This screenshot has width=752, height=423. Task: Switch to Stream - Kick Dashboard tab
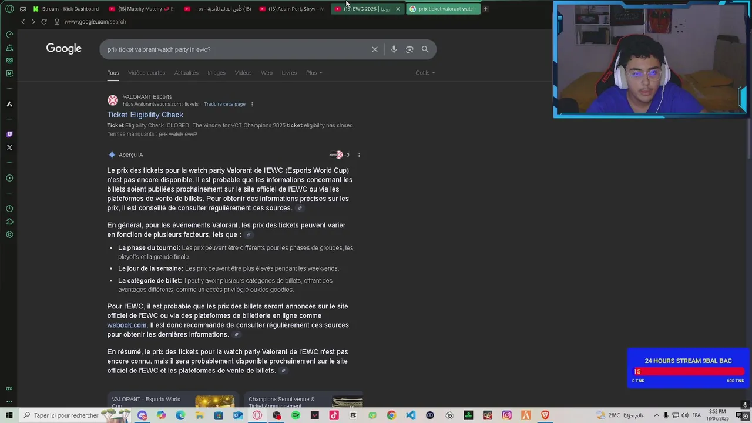pyautogui.click(x=66, y=9)
